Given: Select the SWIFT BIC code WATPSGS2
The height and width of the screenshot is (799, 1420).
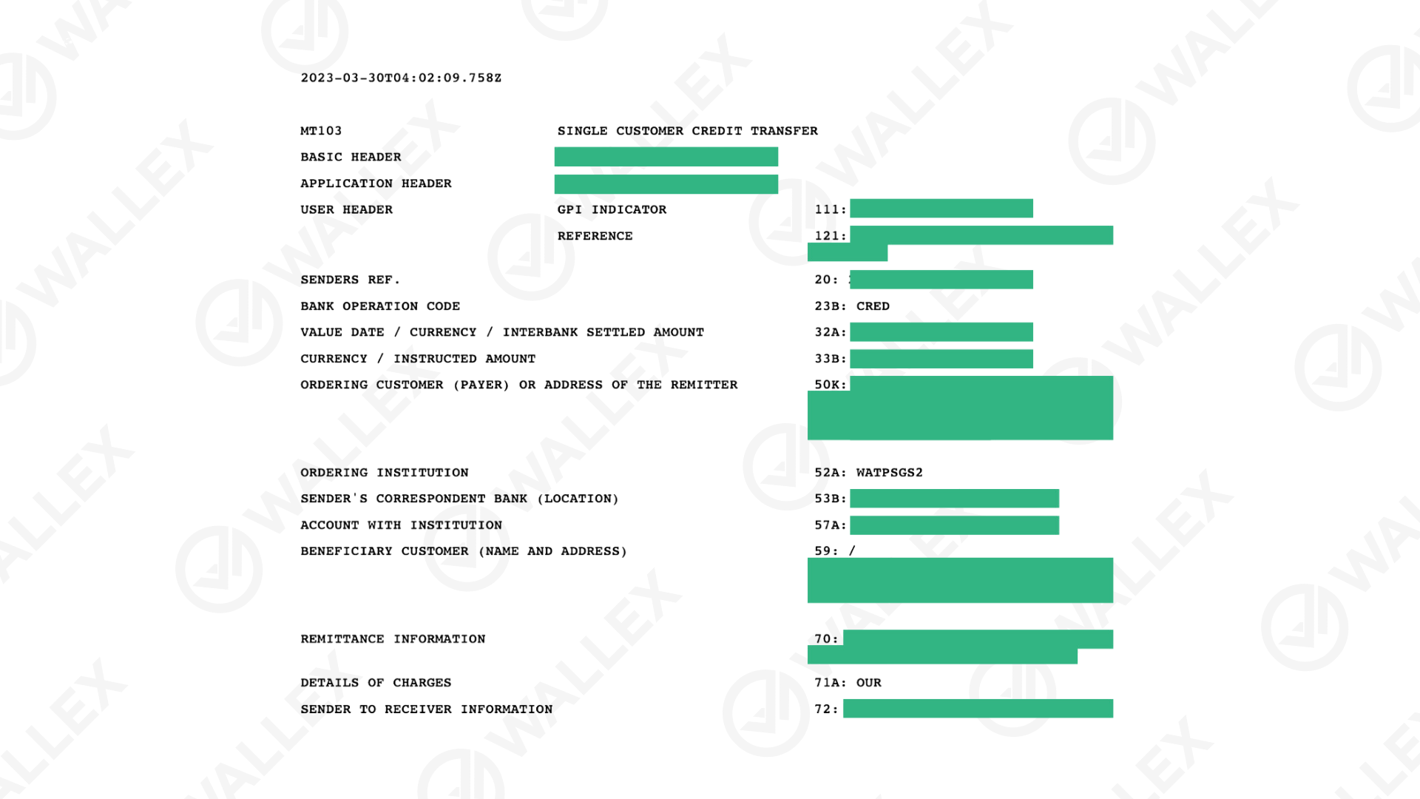Looking at the screenshot, I should click(922, 472).
